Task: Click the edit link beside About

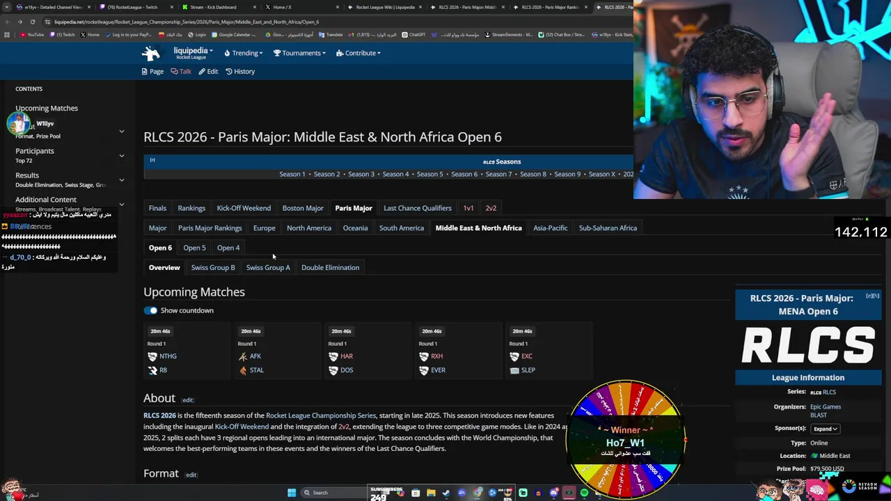Action: click(188, 400)
